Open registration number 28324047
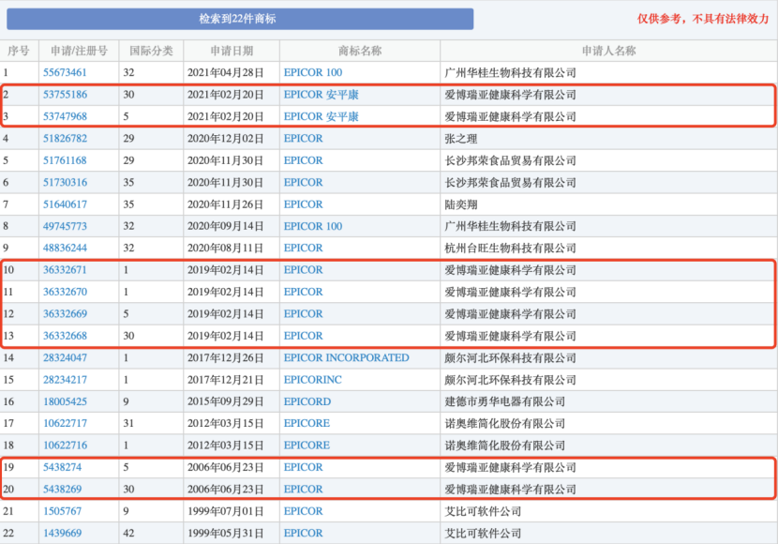The height and width of the screenshot is (544, 778). click(65, 357)
